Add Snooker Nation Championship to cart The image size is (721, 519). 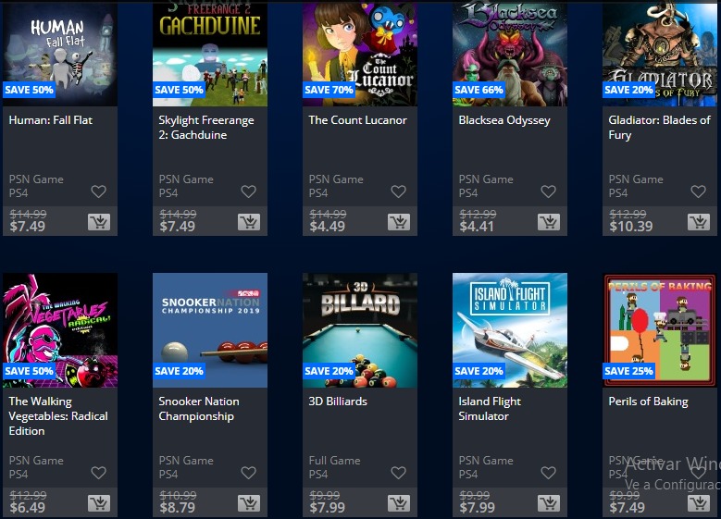(249, 503)
